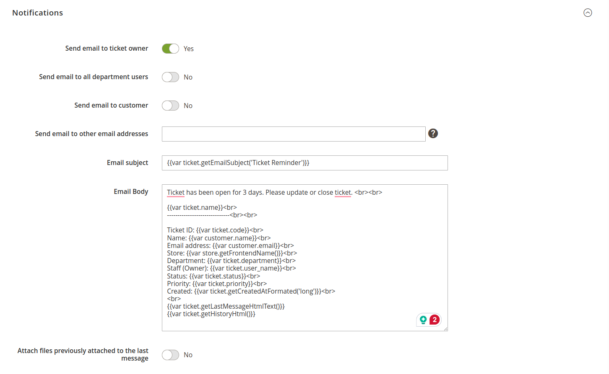The width and height of the screenshot is (609, 374).
Task: Click underlined "ticket." before the br tags
Action: click(343, 193)
